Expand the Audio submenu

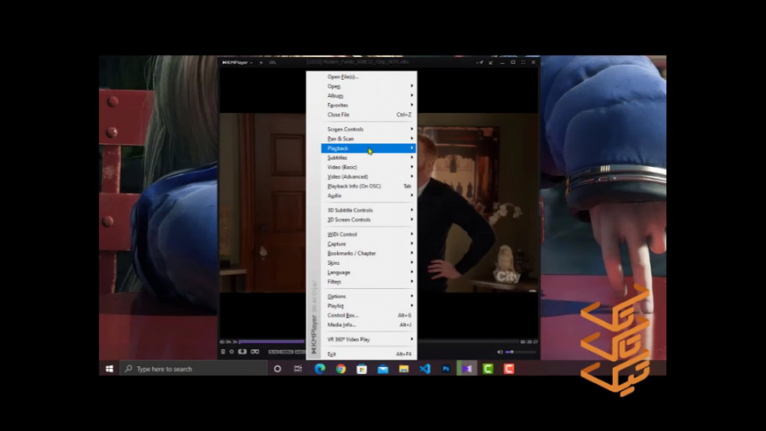[369, 195]
